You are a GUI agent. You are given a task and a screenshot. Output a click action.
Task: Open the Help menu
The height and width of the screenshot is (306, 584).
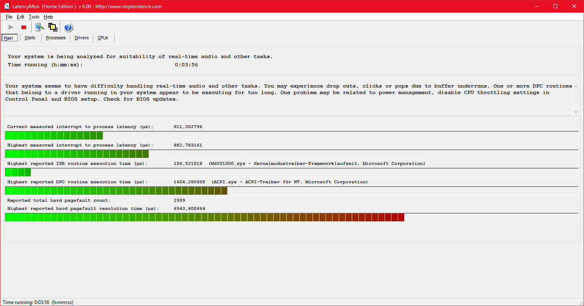tap(48, 17)
